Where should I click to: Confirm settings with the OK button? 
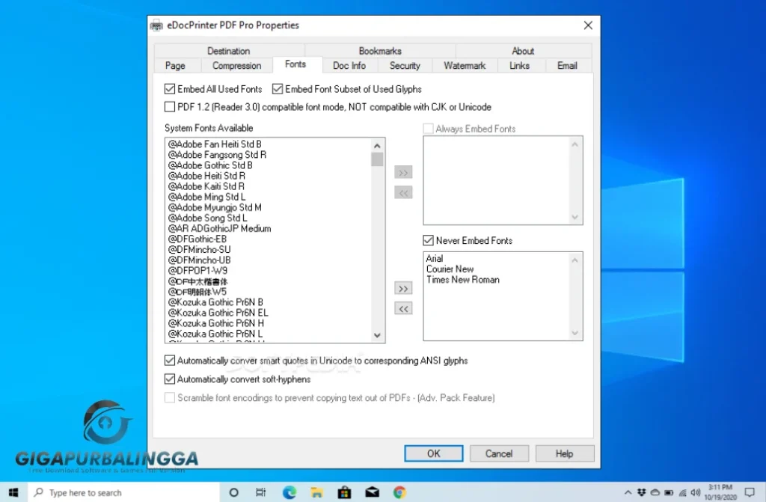pyautogui.click(x=433, y=453)
